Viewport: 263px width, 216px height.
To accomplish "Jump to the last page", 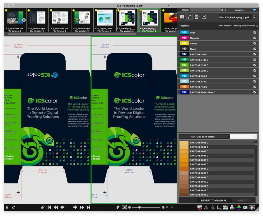I will click(x=88, y=207).
